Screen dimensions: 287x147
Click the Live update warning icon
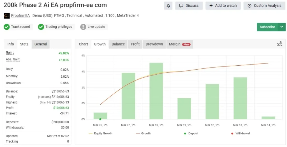click(83, 27)
